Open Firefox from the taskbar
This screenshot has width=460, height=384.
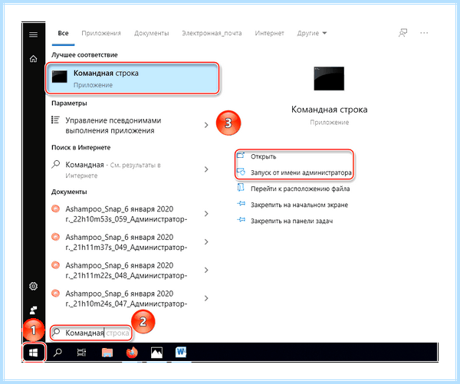coord(132,353)
